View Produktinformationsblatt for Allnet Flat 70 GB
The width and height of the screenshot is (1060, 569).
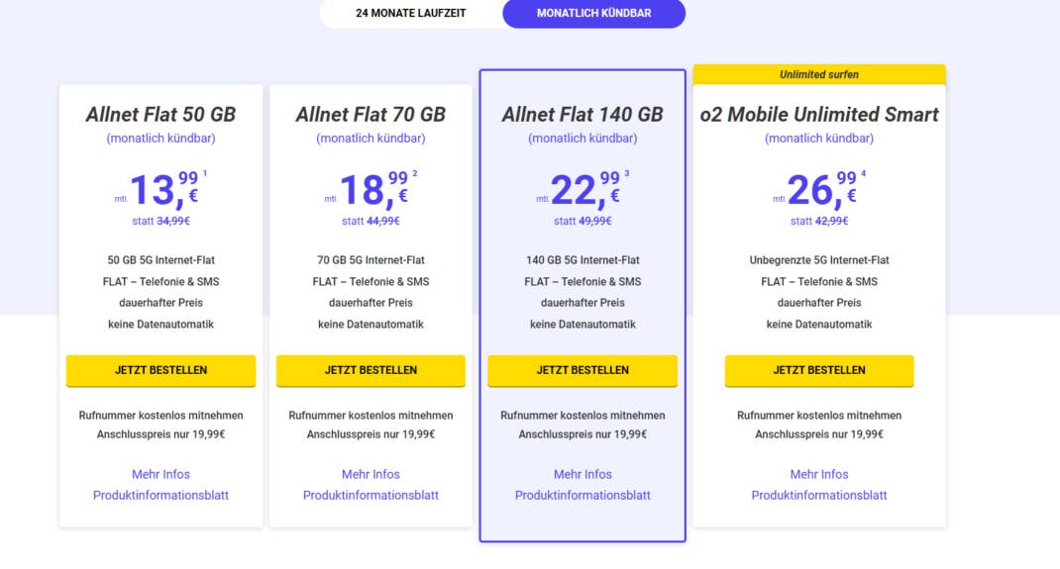[x=371, y=495]
